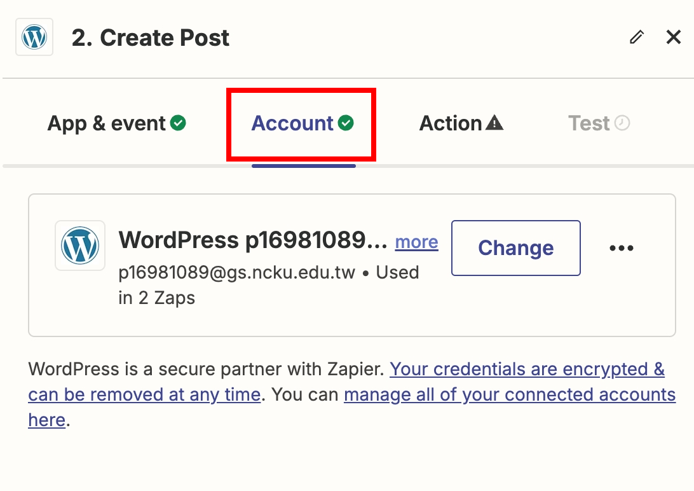Click the clock icon next to Test
The image size is (694, 491).
click(622, 123)
